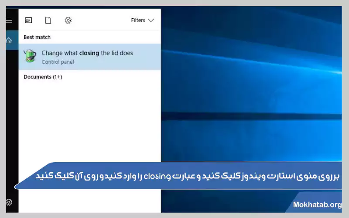
Task: Open the settings gear in the left sidebar
Action: tap(9, 202)
